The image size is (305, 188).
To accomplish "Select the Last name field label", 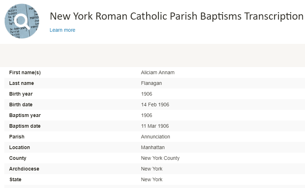I will click(x=22, y=83).
